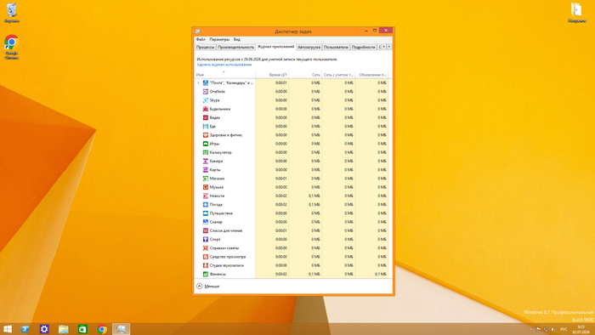
Task: Sort by Сеть с учетом т... header
Action: (x=338, y=75)
